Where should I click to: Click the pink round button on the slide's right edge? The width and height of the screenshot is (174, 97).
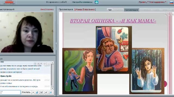pos(166,84)
